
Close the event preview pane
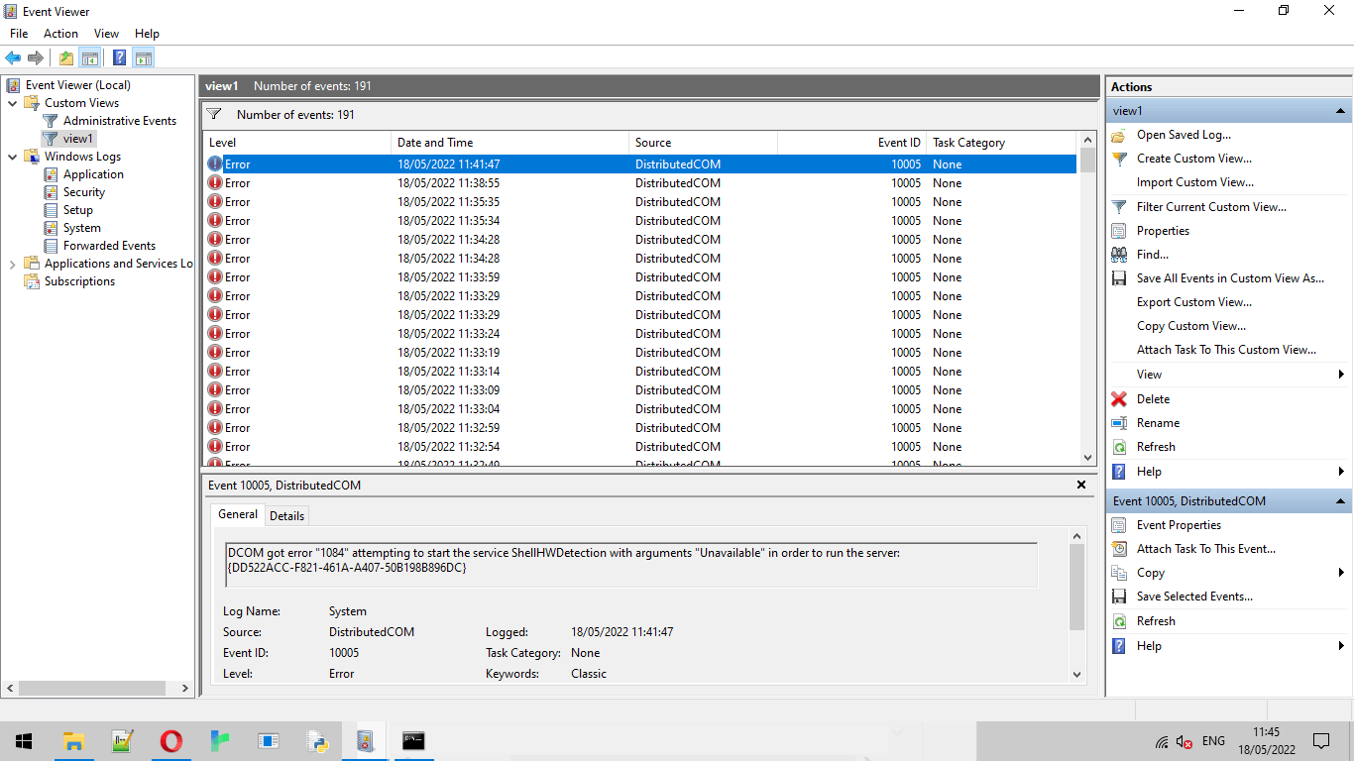click(1081, 486)
